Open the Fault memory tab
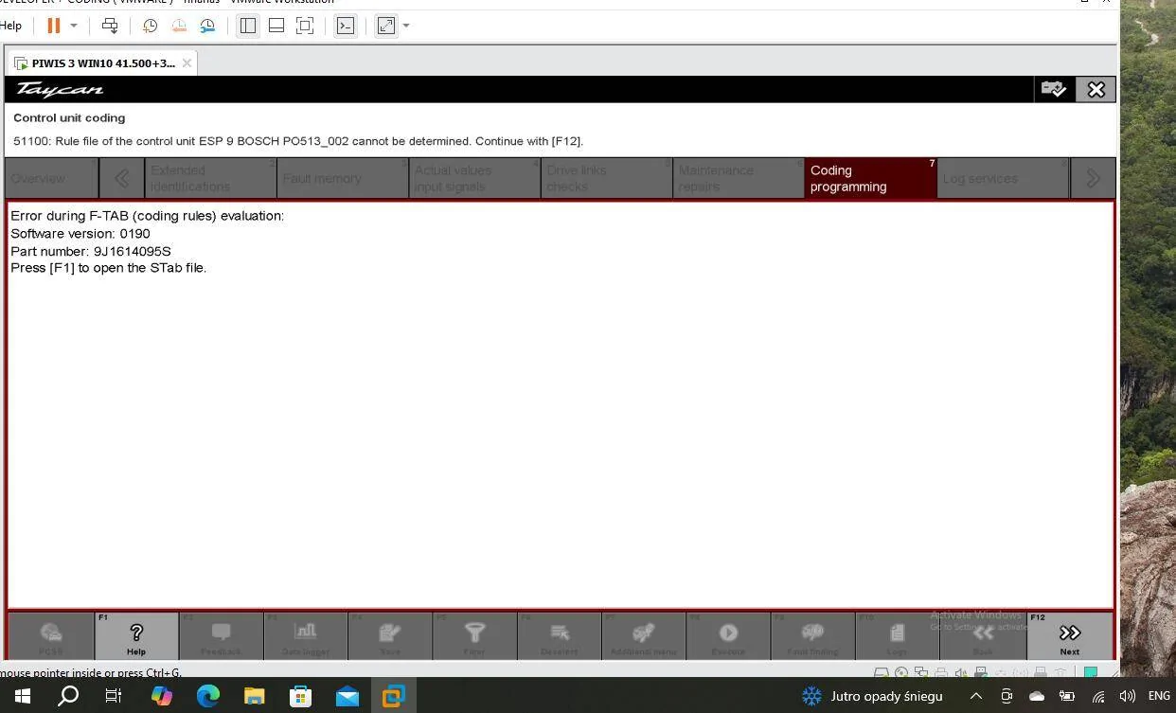1176x713 pixels. tap(343, 178)
